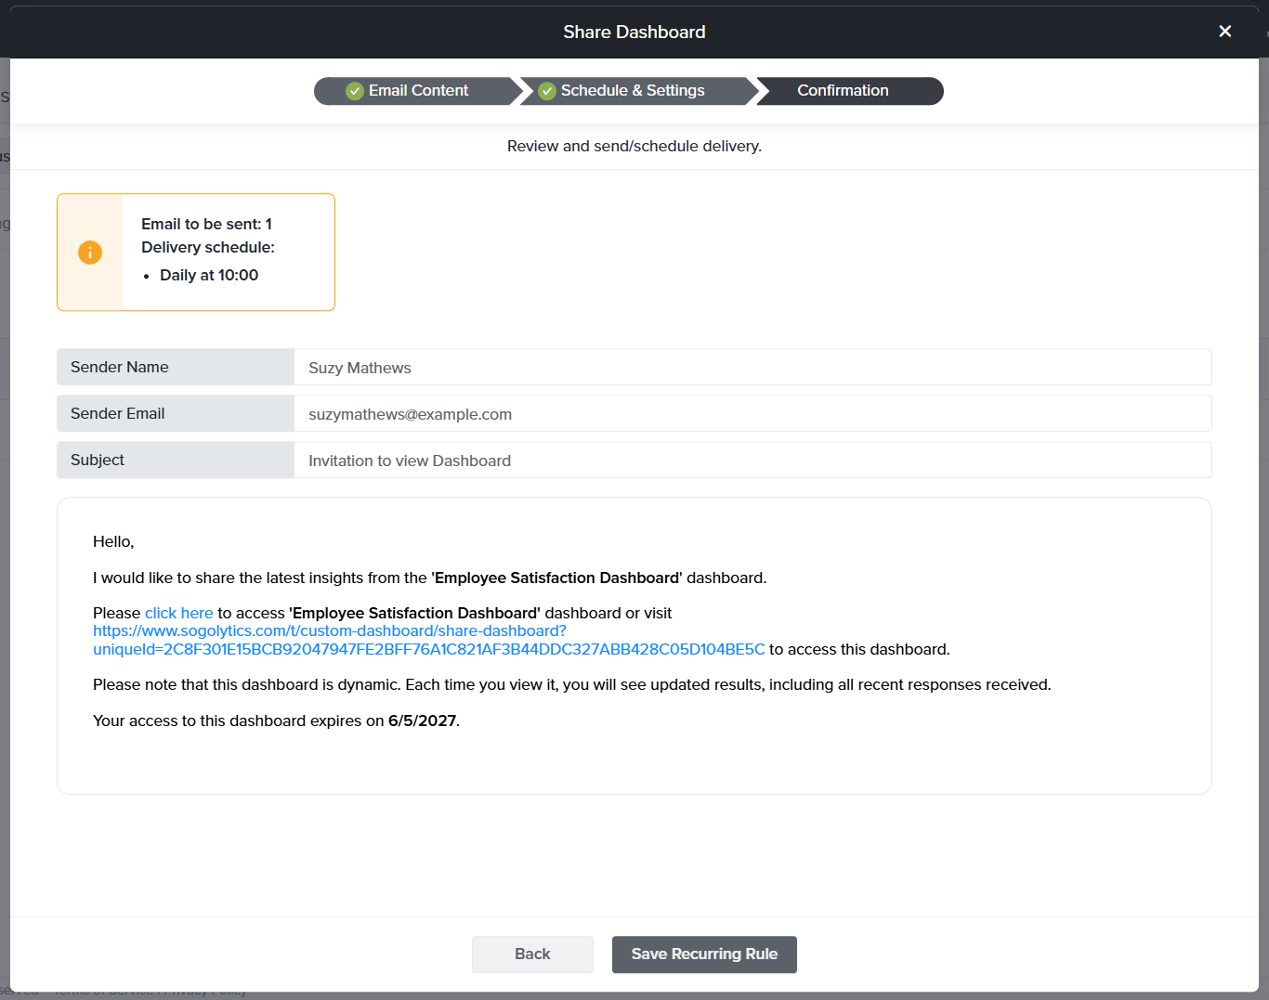Screen dimensions: 1269x1000
Task: Click the green checkmark on Schedule & Settings
Action: tap(547, 91)
